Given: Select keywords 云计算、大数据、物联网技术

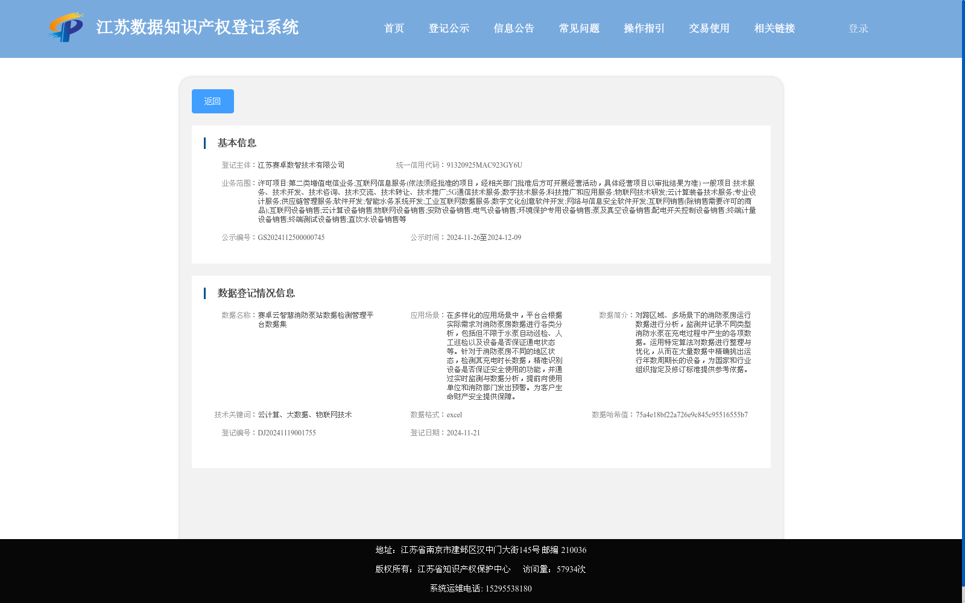Looking at the screenshot, I should (x=305, y=415).
